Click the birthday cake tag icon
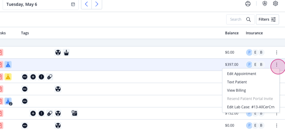Image resolution: width=285 pixels, height=131 pixels. tap(66, 53)
